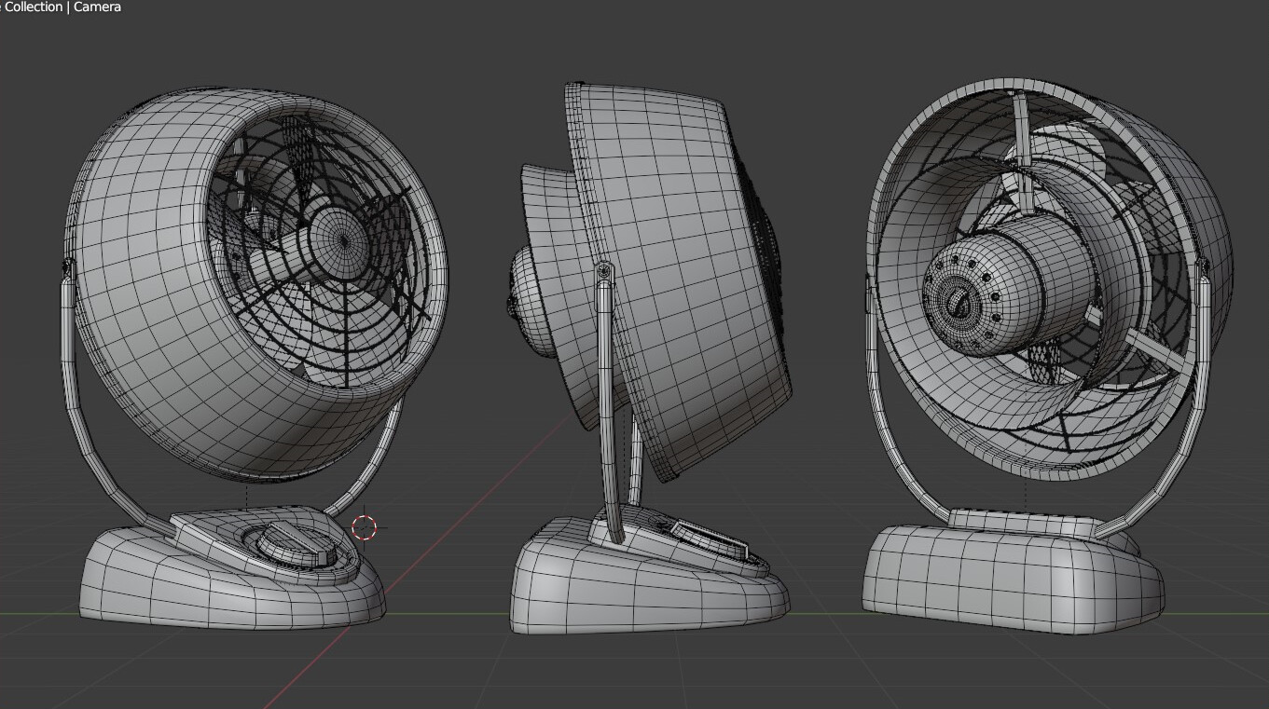Select the right fan's rounded base
Screen dimensions: 1269x709
coord(998,578)
